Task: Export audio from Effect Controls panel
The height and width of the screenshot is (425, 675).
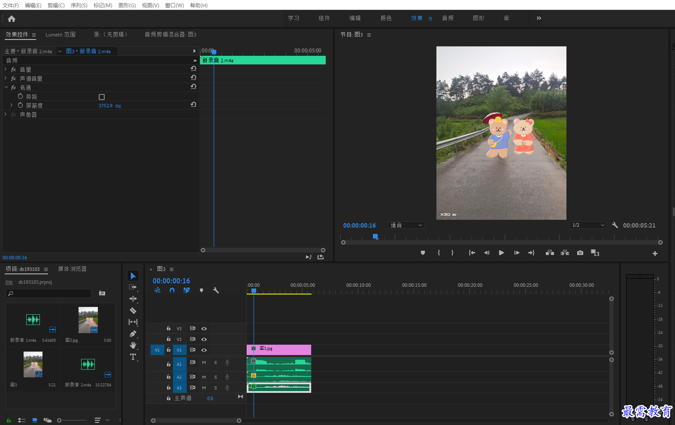Action: 321,257
